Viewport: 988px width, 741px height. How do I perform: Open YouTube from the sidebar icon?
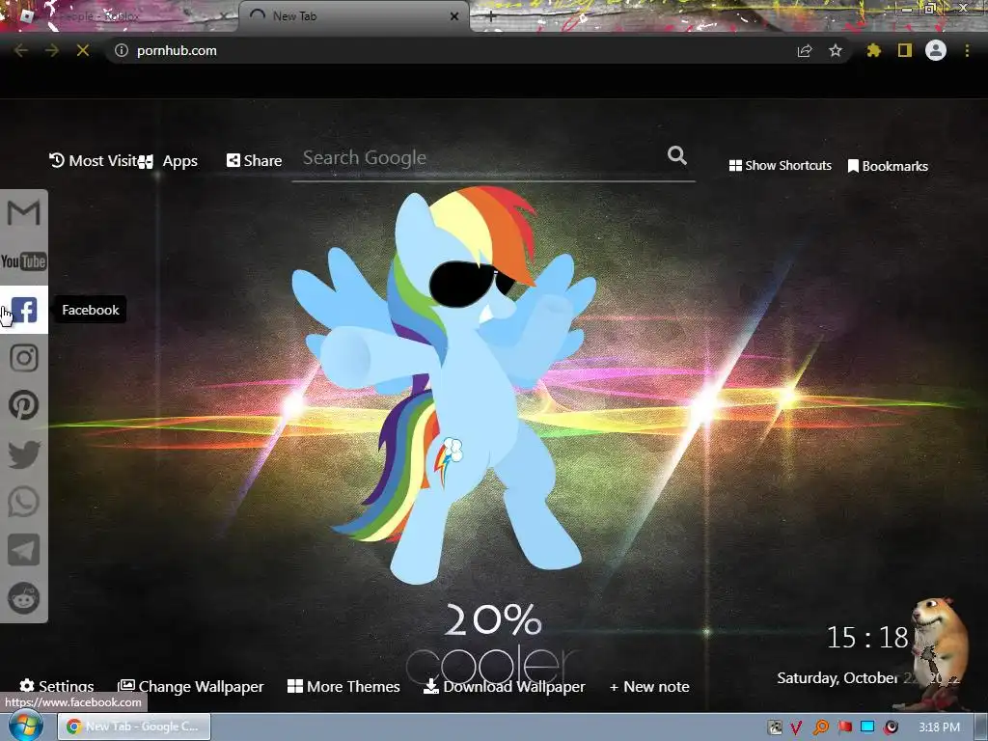click(x=24, y=261)
